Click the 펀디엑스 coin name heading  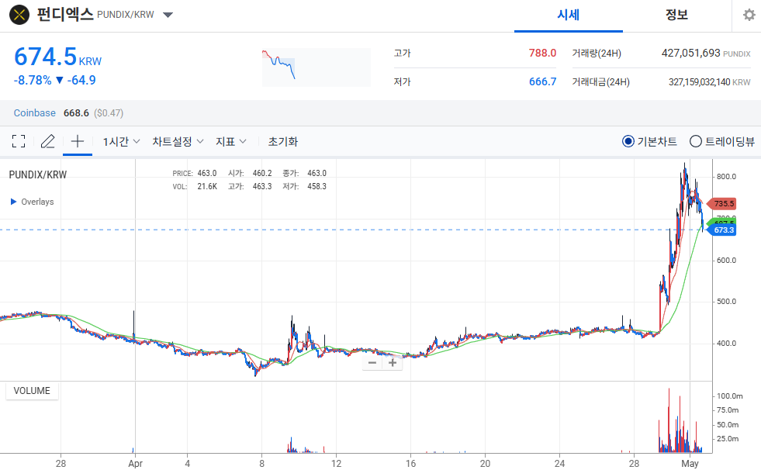pos(65,14)
